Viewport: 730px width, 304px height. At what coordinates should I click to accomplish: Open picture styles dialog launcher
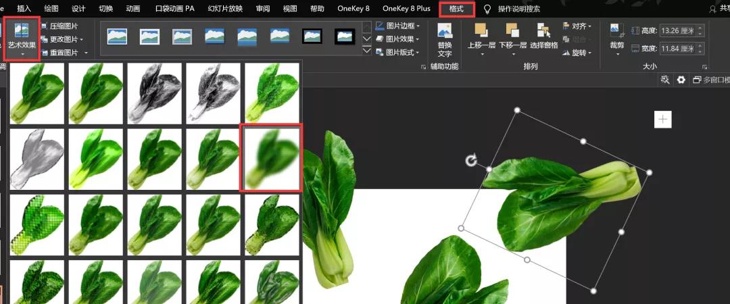tap(423, 67)
